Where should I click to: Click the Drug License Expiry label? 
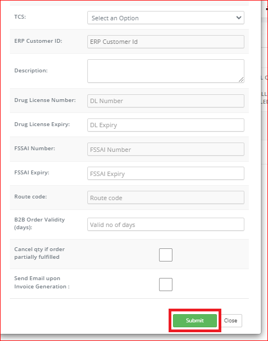(x=42, y=124)
